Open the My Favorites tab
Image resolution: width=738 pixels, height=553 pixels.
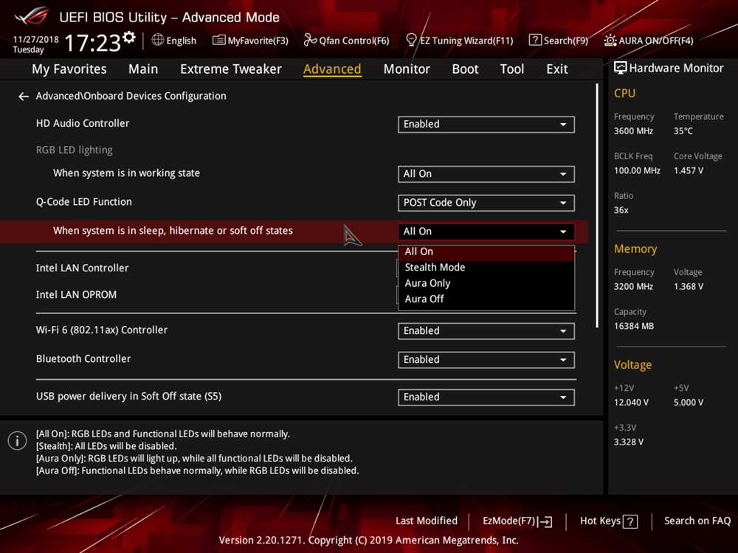[x=69, y=69]
